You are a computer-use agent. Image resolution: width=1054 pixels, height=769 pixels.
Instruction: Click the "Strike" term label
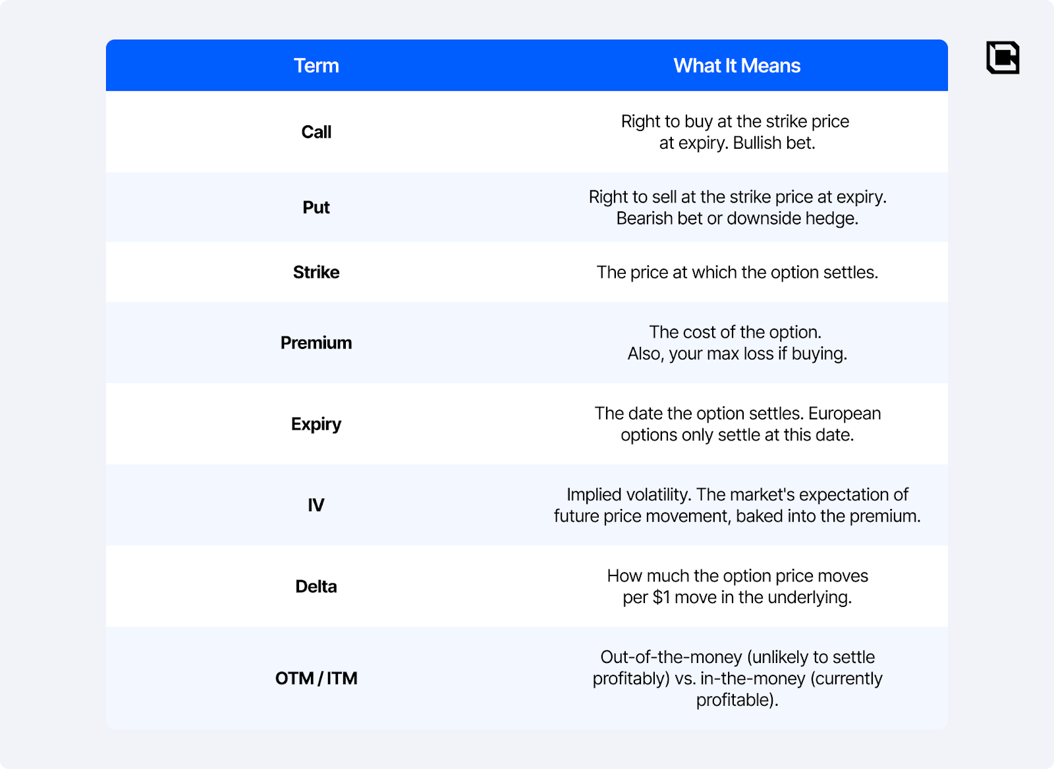click(316, 273)
